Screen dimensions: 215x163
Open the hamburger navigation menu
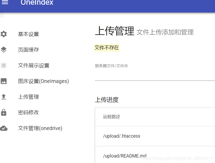(5, 2)
